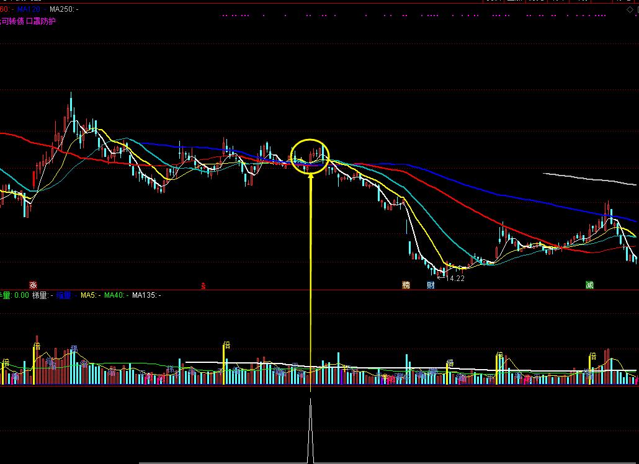Viewport: 639px width, 464px height.
Task: Select the 口罩防护 concept tag
Action: 40,21
